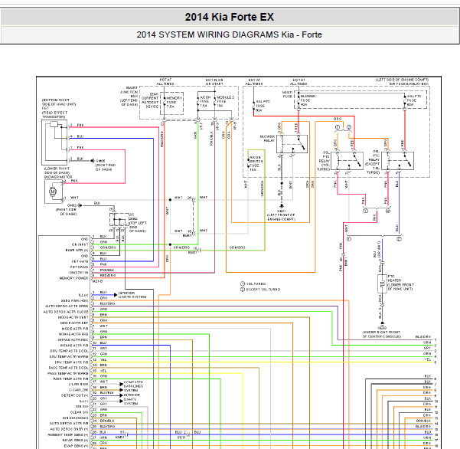Click the PTC relay (1.6L Turbo) symbol

[x=347, y=161]
